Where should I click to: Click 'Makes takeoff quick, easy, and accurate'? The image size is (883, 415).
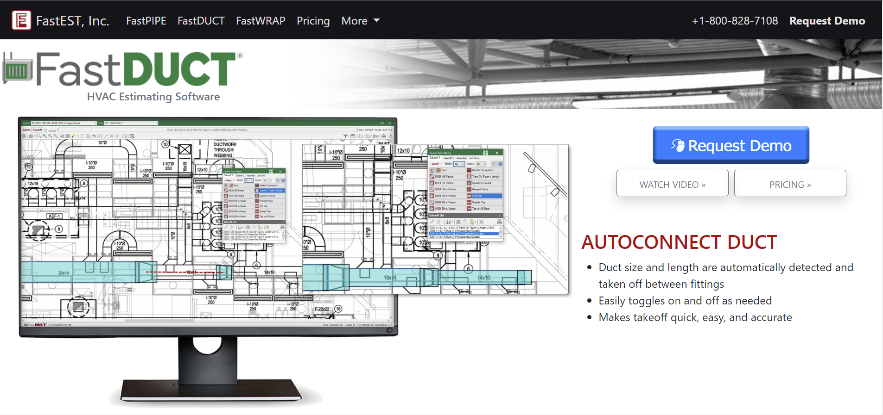tap(695, 317)
